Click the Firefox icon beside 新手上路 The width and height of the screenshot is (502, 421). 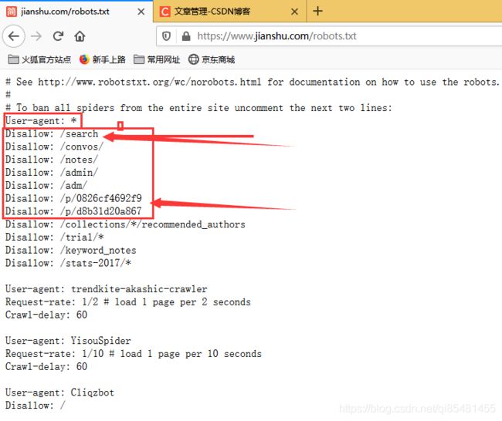(x=84, y=59)
